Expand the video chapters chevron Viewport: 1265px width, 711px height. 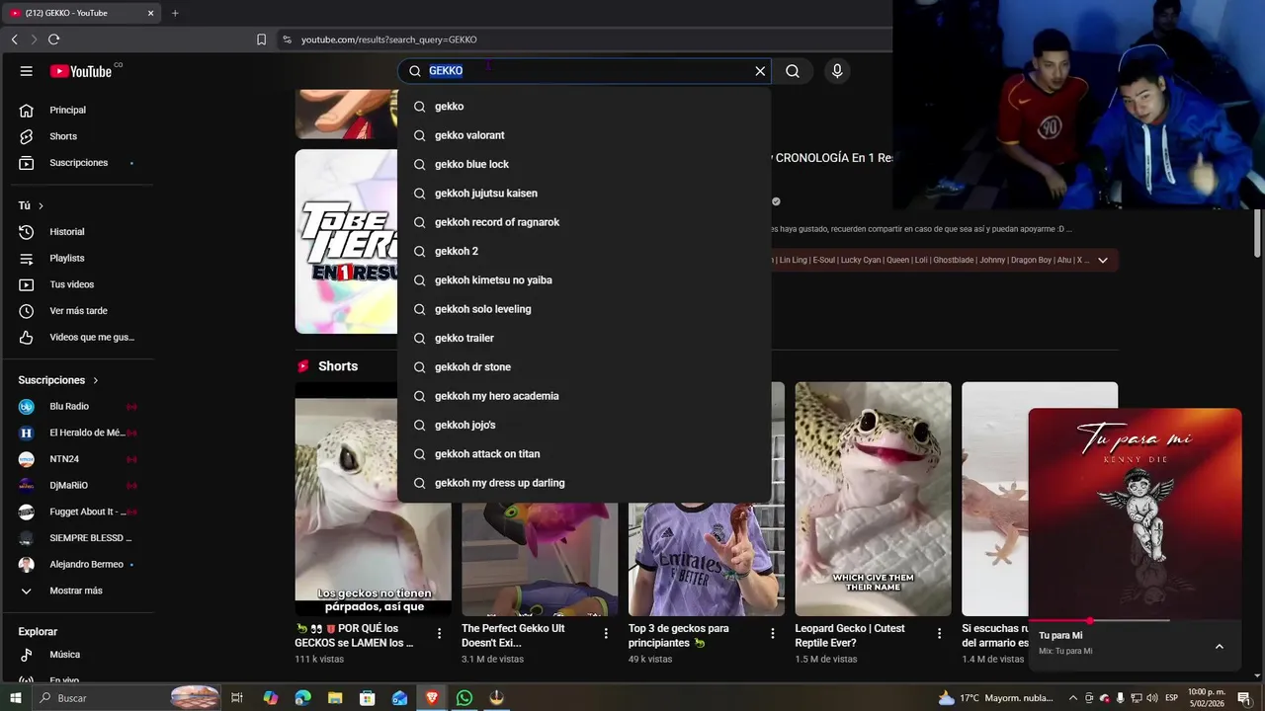tap(1103, 260)
